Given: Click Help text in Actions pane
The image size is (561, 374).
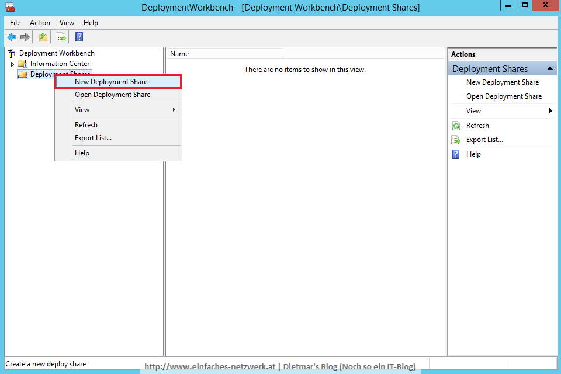Looking at the screenshot, I should tap(473, 154).
